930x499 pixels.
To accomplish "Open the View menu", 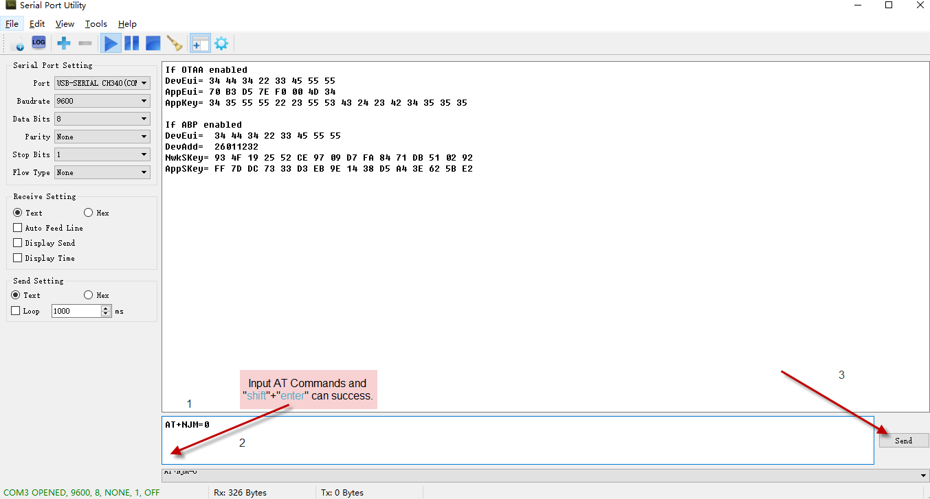I will click(x=65, y=23).
